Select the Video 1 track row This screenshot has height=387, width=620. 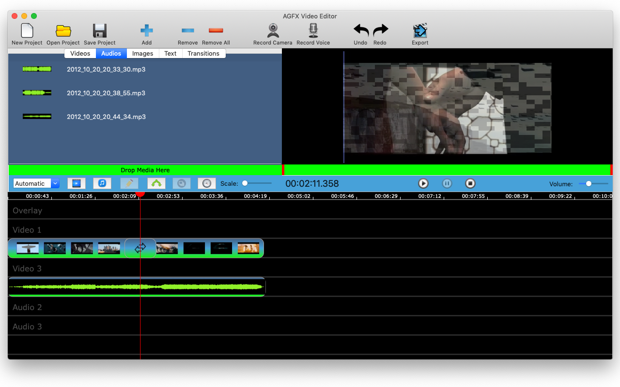click(x=310, y=229)
